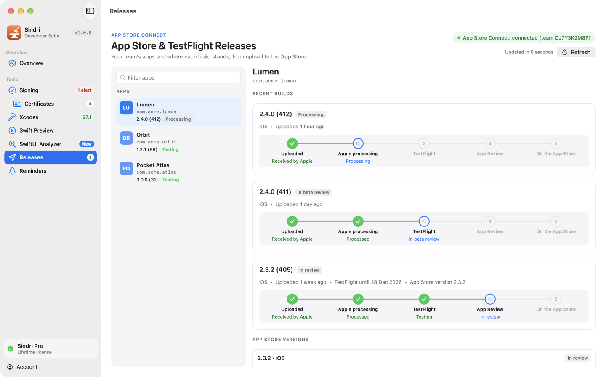Open Certificates card icon
The image size is (606, 377).
[17, 104]
